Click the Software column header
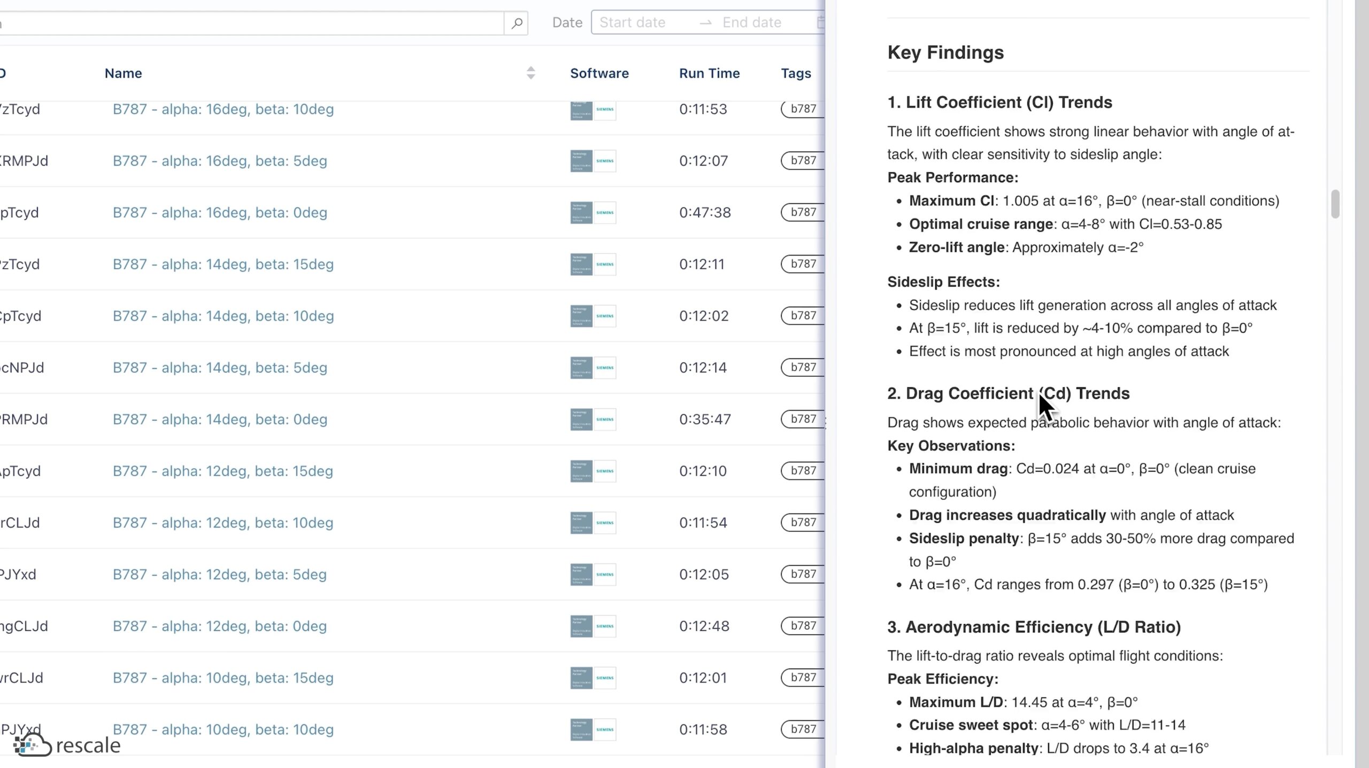 [599, 73]
